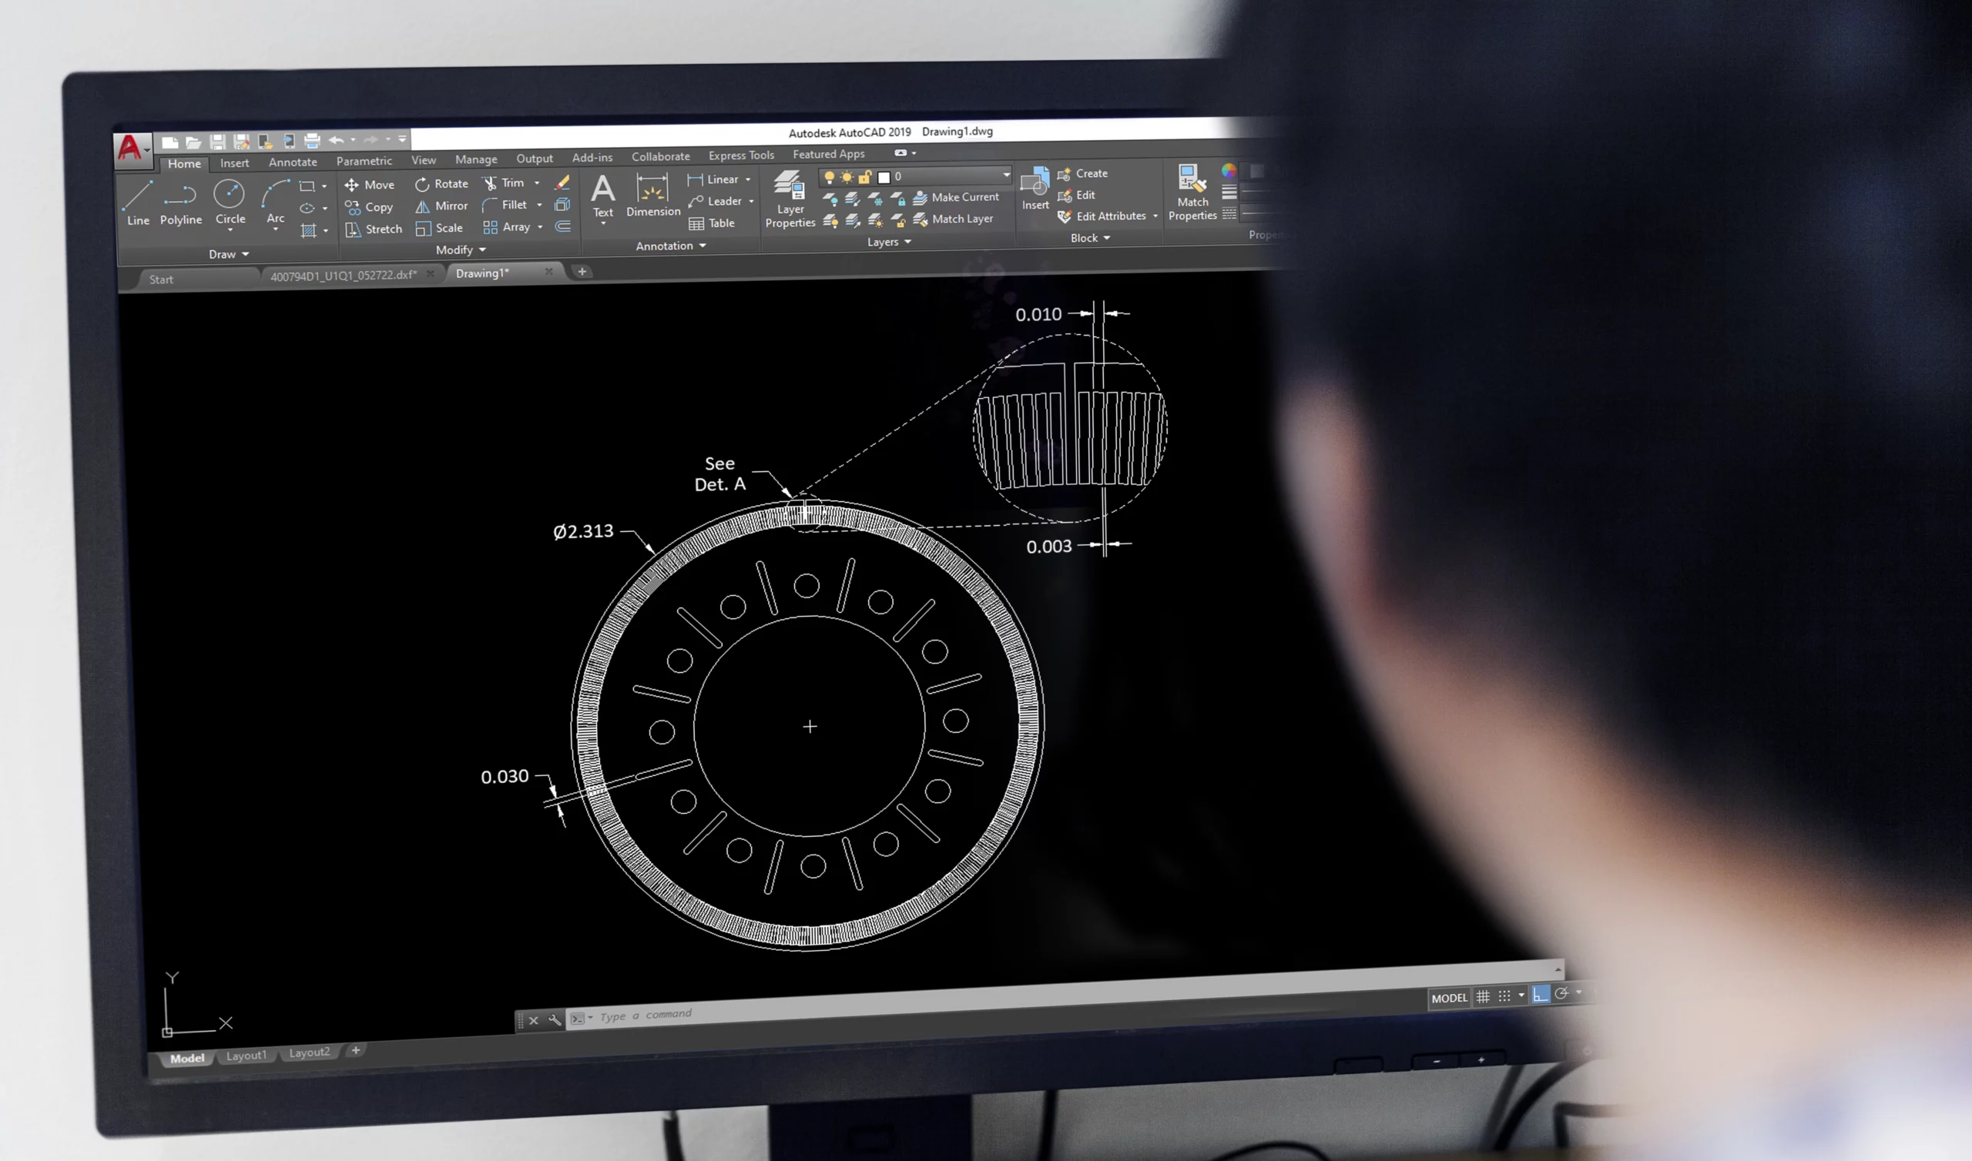Image resolution: width=1972 pixels, height=1161 pixels.
Task: Click Make Current layer button
Action: [x=955, y=197]
